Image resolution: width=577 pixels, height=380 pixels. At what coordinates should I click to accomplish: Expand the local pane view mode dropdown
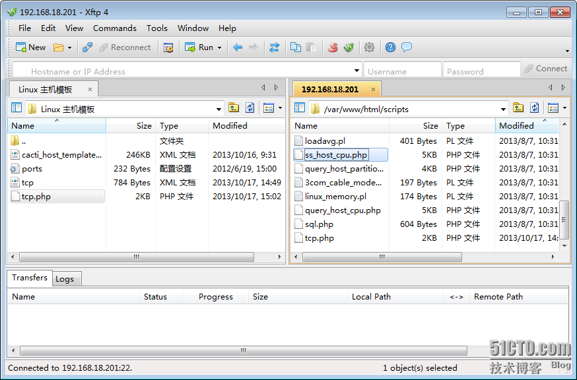tap(281, 108)
